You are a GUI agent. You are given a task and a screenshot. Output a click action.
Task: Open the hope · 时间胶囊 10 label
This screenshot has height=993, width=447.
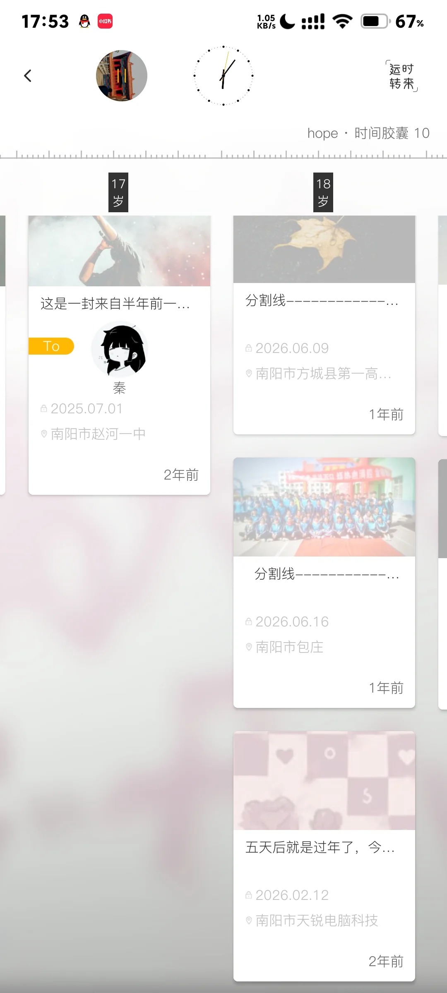pyautogui.click(x=368, y=133)
